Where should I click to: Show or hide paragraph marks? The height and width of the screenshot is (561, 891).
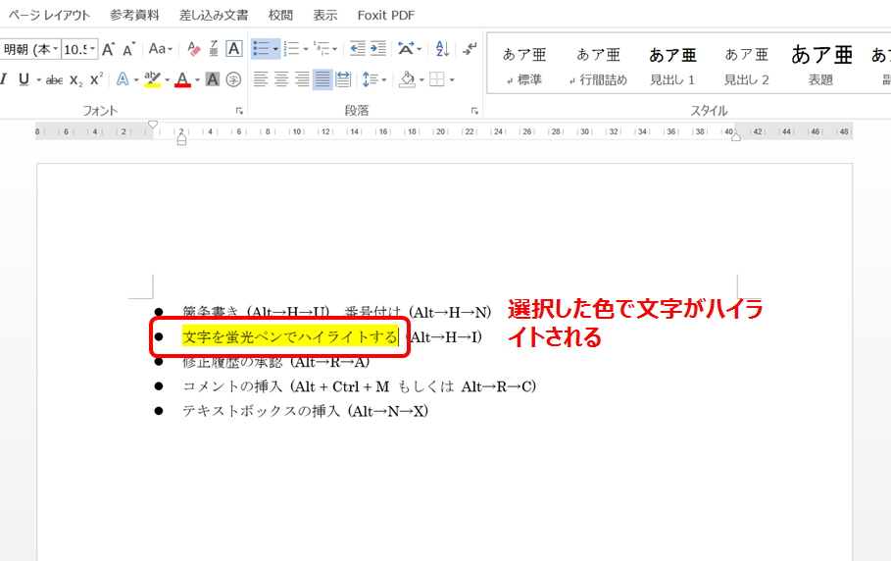(x=470, y=49)
